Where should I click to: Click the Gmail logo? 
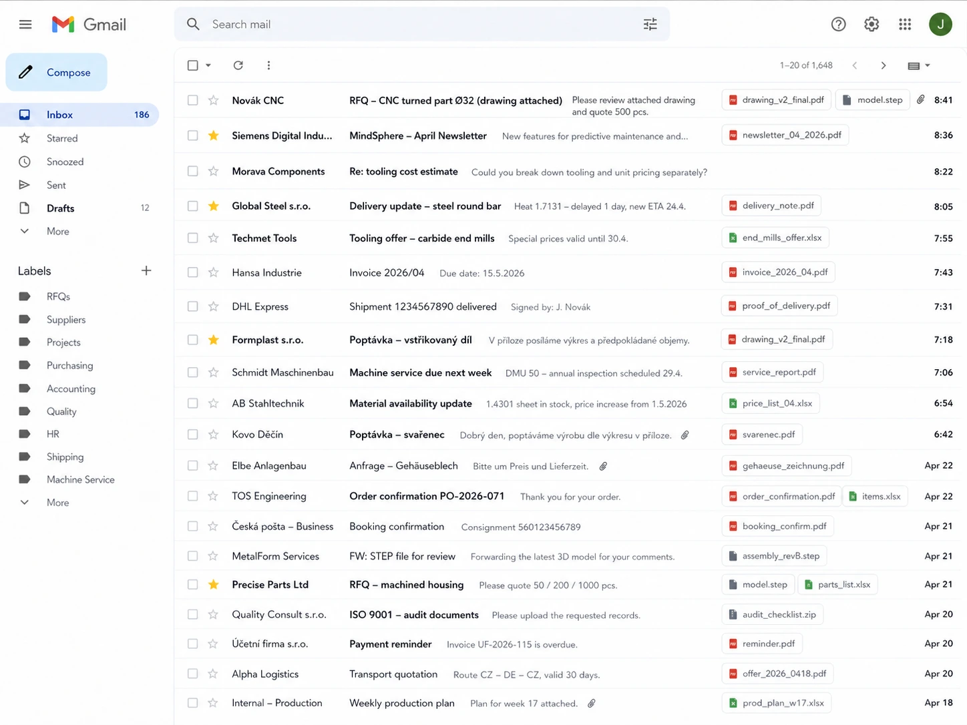click(x=89, y=25)
